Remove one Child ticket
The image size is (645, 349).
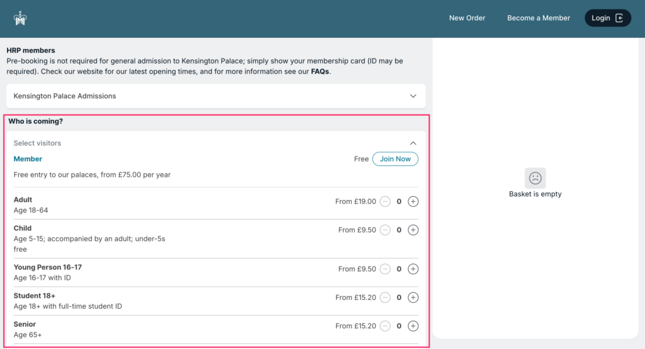[385, 230]
